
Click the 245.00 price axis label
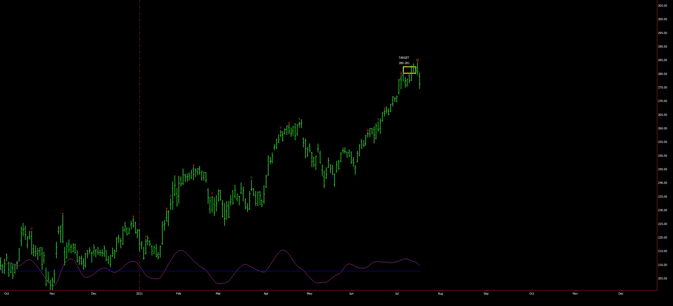click(662, 169)
